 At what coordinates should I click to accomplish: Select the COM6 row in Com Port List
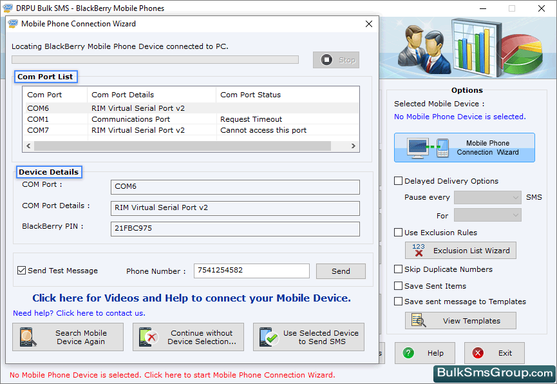(192, 108)
